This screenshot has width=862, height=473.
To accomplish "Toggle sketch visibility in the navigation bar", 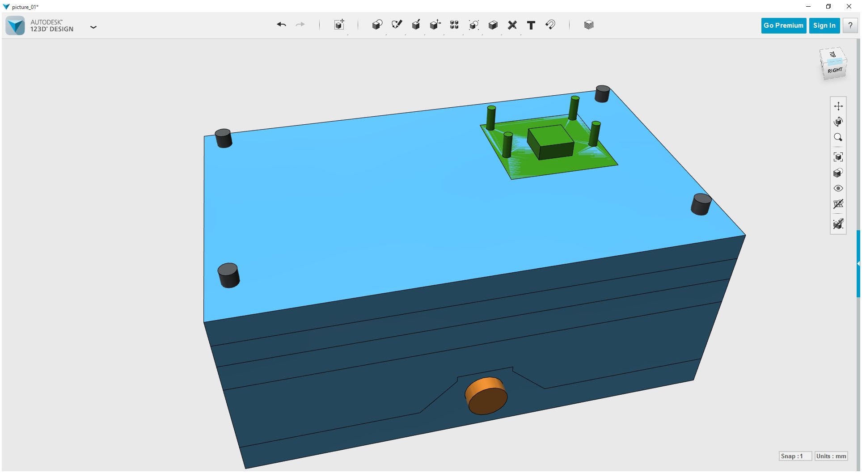I will click(839, 224).
